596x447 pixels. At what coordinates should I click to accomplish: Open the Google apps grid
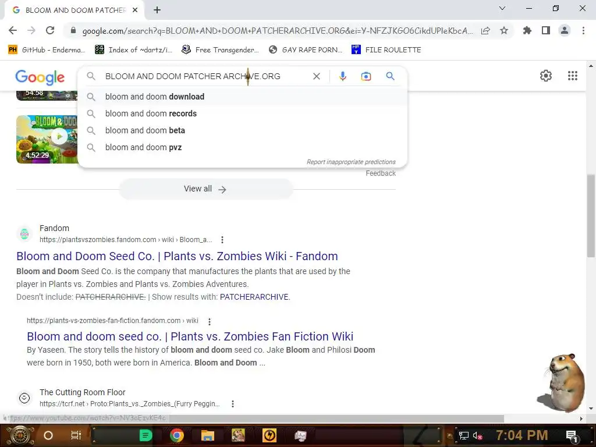pos(573,76)
